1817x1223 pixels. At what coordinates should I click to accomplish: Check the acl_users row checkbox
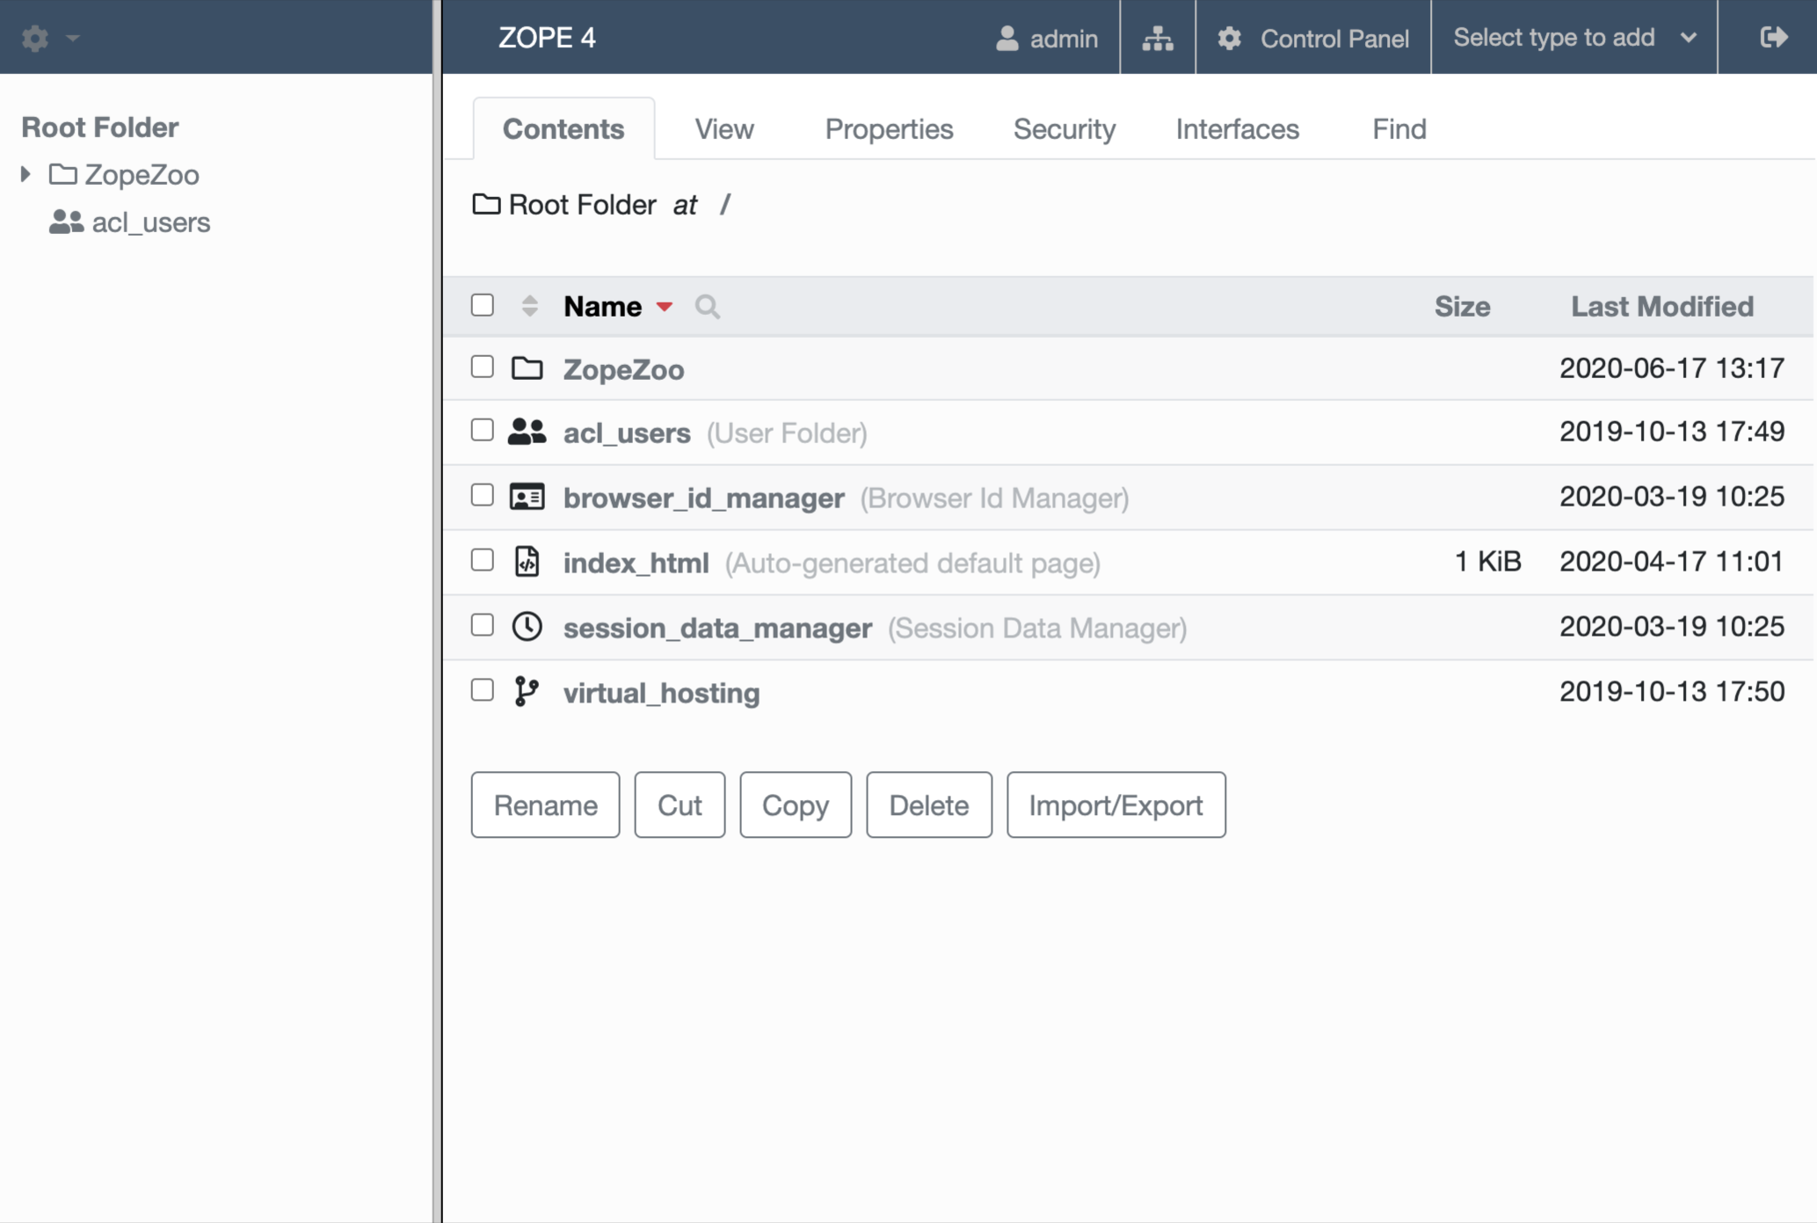(x=483, y=430)
